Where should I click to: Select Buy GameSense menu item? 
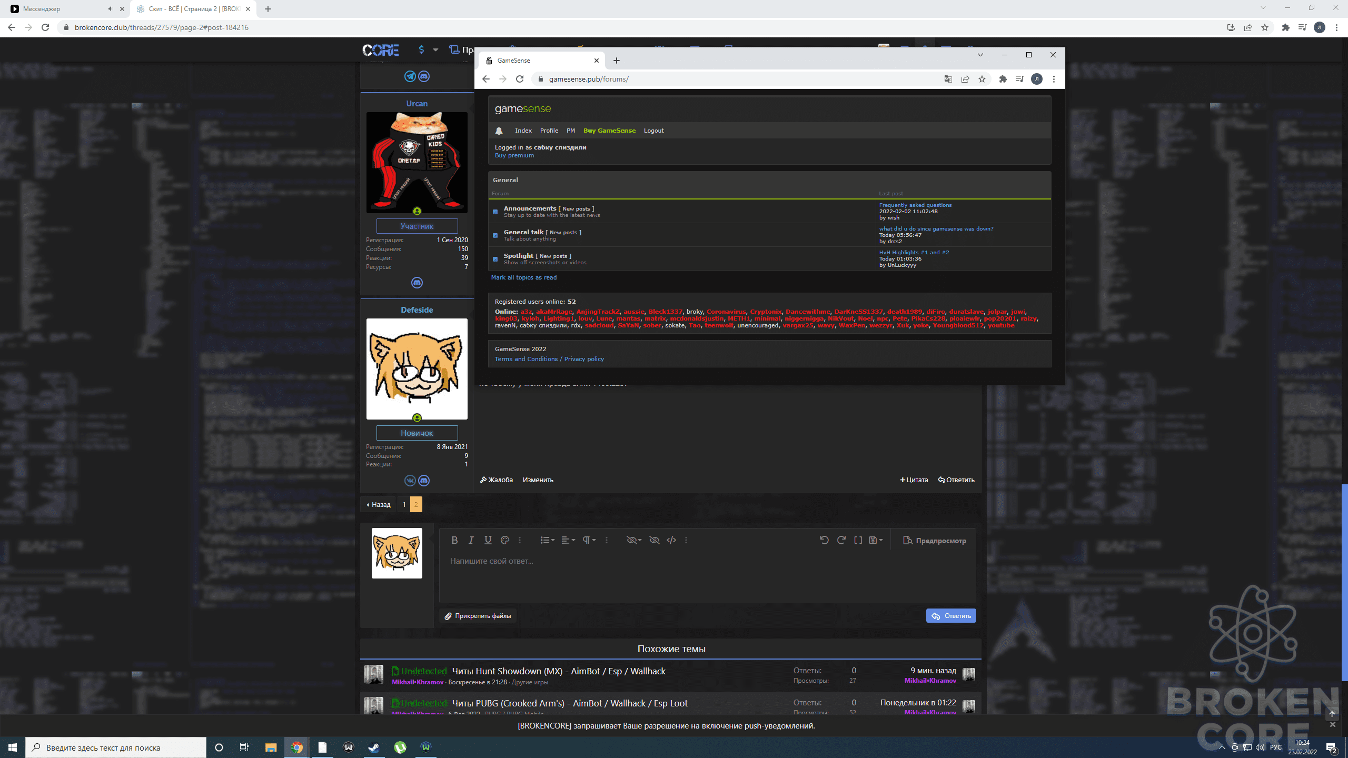[609, 131]
